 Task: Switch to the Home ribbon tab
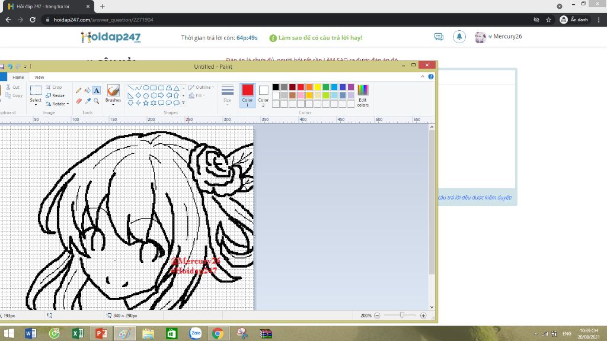[18, 77]
